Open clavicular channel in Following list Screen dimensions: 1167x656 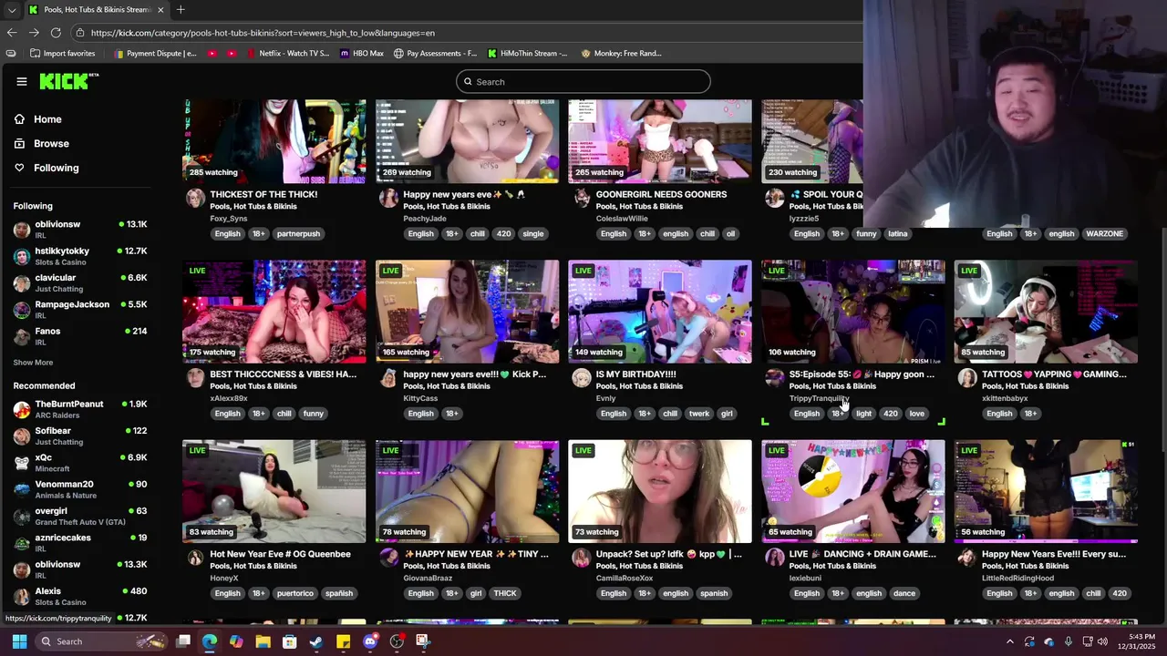coord(80,282)
